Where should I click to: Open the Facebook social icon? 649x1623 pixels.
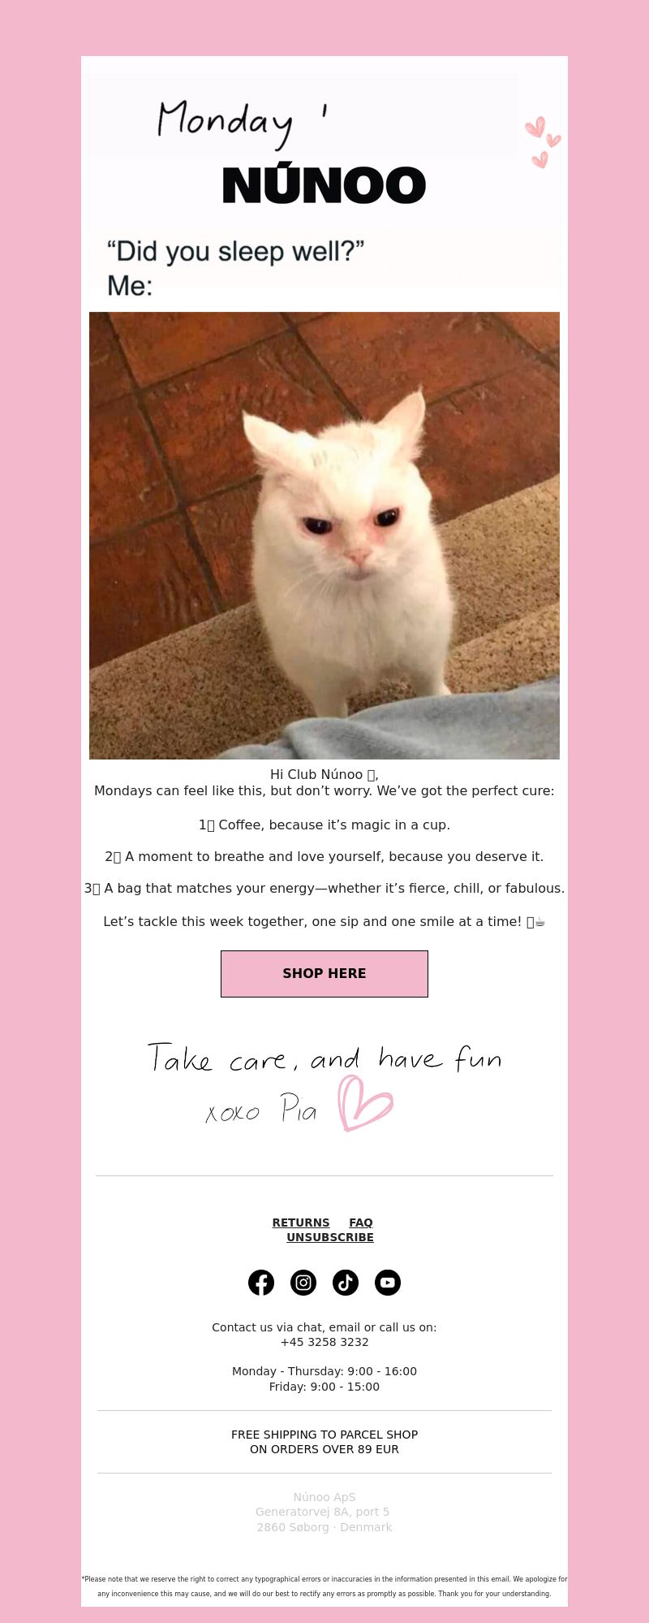click(x=261, y=1283)
